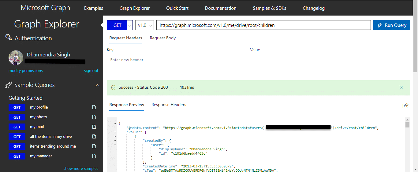418x172 pixels.
Task: Collapse the "createdBy" JSON node
Action: (115, 141)
